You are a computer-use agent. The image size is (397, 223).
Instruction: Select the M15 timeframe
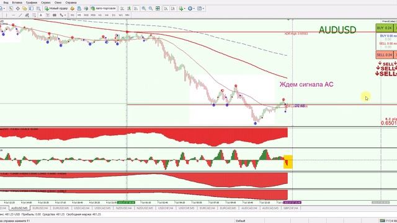[86, 15]
